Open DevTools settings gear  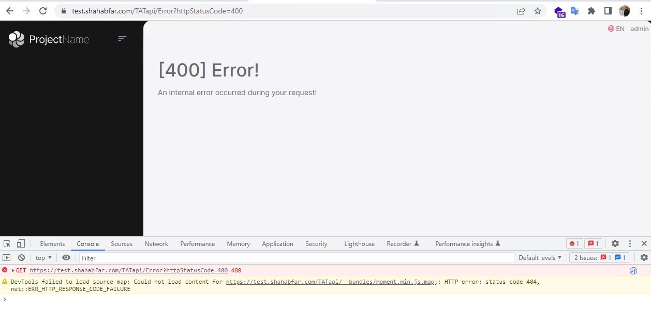(x=615, y=243)
